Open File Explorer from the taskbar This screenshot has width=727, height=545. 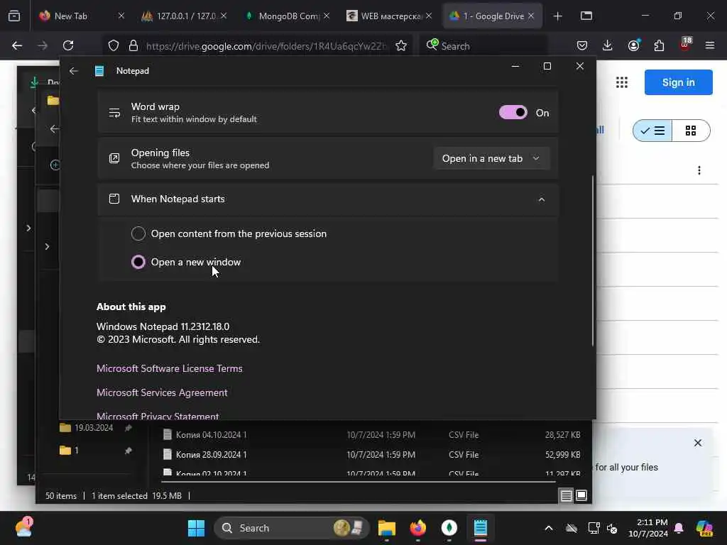387,528
